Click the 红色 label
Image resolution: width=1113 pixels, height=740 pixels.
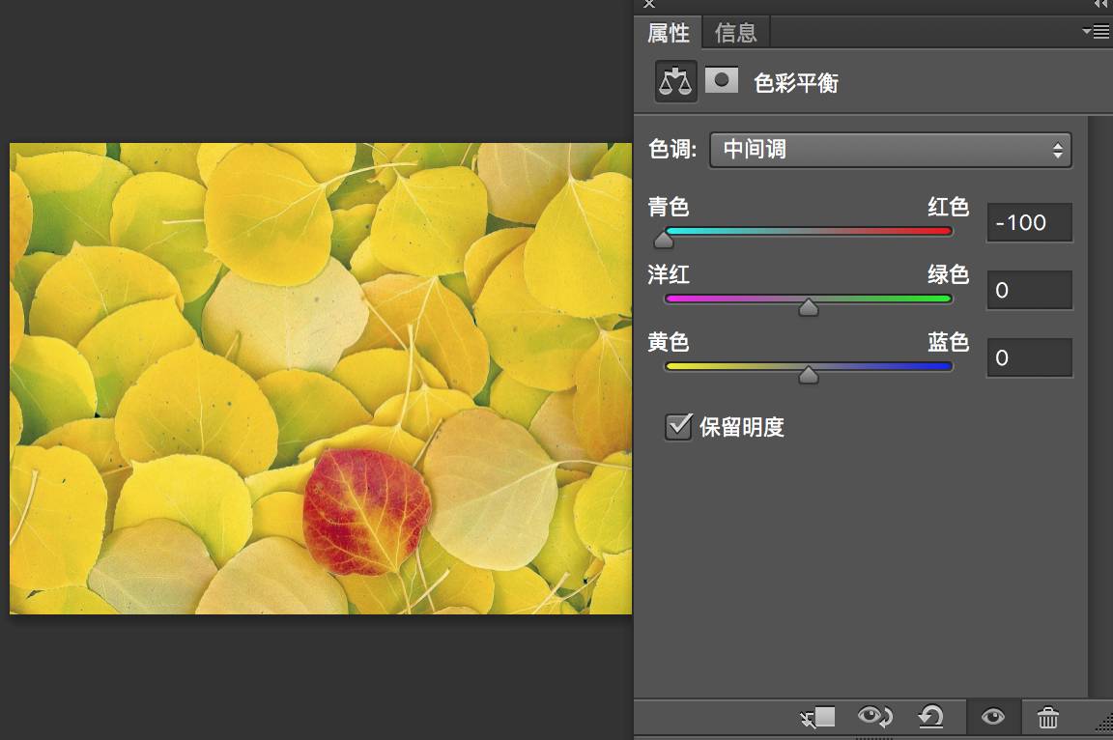coord(948,207)
